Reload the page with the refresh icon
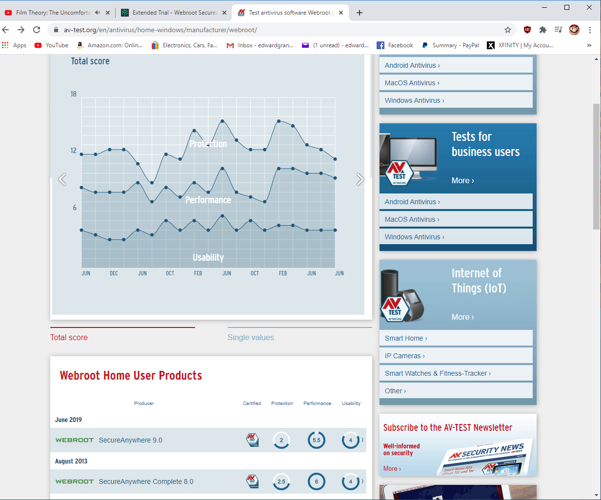Viewport: 601px width, 500px height. tap(37, 30)
